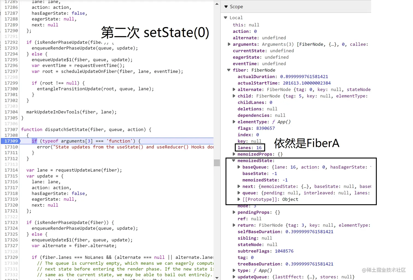Expand the memoizedProps object
Viewport: 413px width, 280px height.
pos(234,154)
